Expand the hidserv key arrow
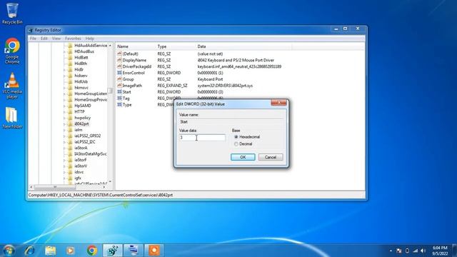This screenshot has height=257, width=457. (64, 76)
